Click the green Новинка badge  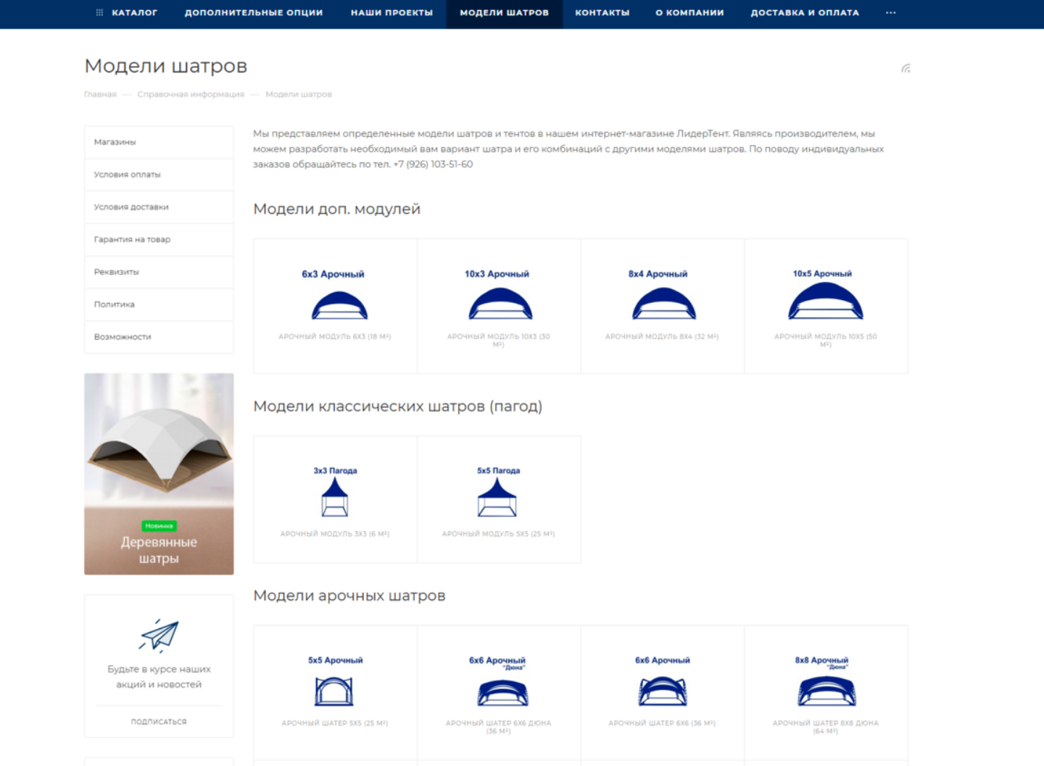[x=159, y=526]
